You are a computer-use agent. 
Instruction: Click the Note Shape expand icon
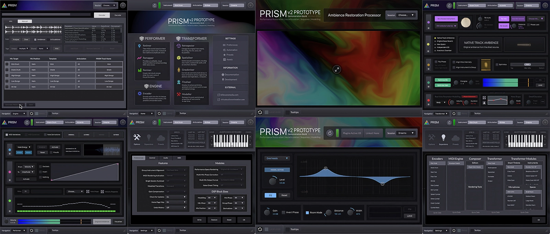coord(88,191)
